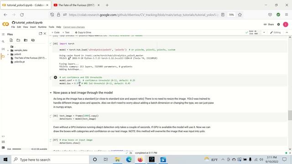Image resolution: width=292 pixels, height=164 pixels.
Task: Open the Windows Start menu
Action: [5, 159]
